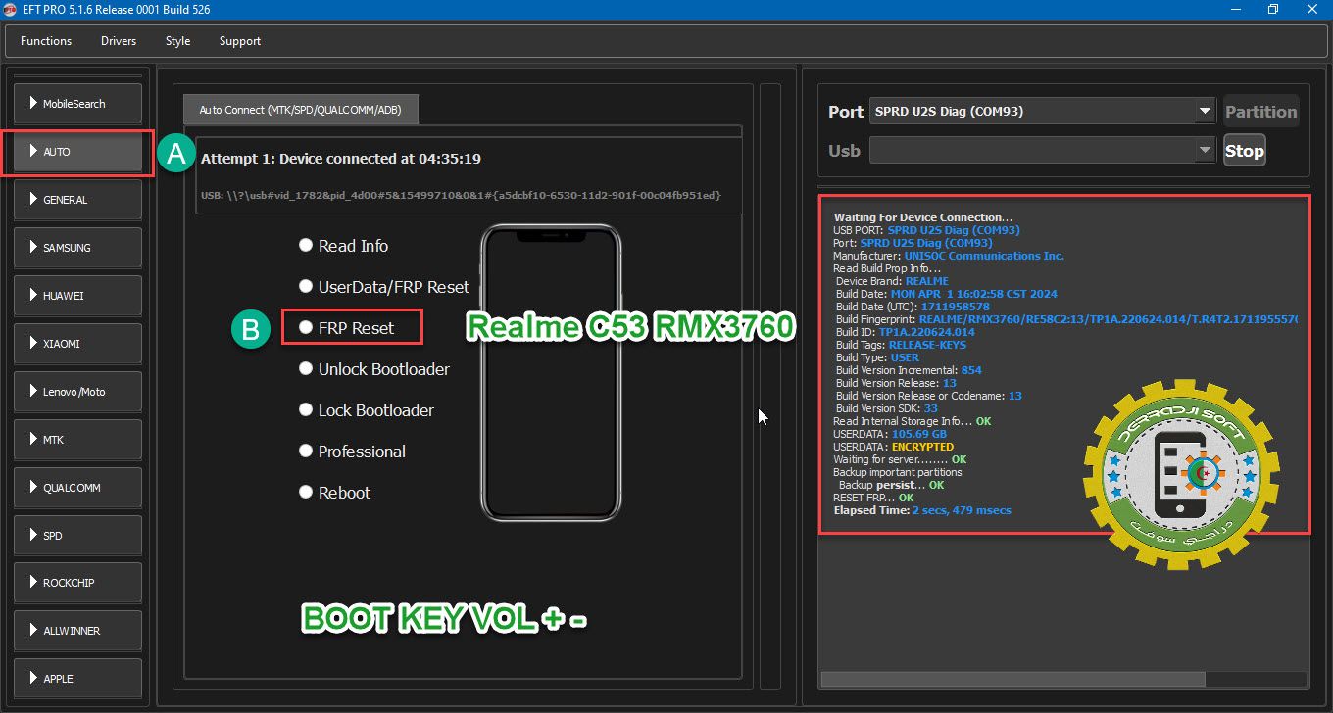Click the 'Backup persist... OK' log line
This screenshot has height=713, width=1333.
pos(892,485)
